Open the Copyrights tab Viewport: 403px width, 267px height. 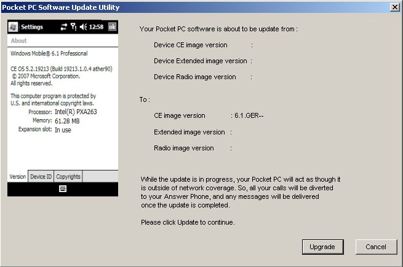[68, 177]
